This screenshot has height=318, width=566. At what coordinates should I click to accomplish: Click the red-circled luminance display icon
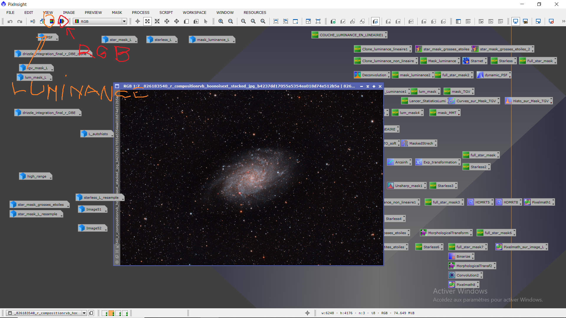click(62, 21)
